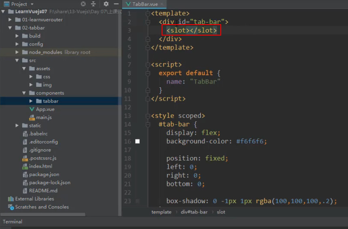Fold the template block at line 1
Viewport: 348px width, 229px height.
coord(147,13)
